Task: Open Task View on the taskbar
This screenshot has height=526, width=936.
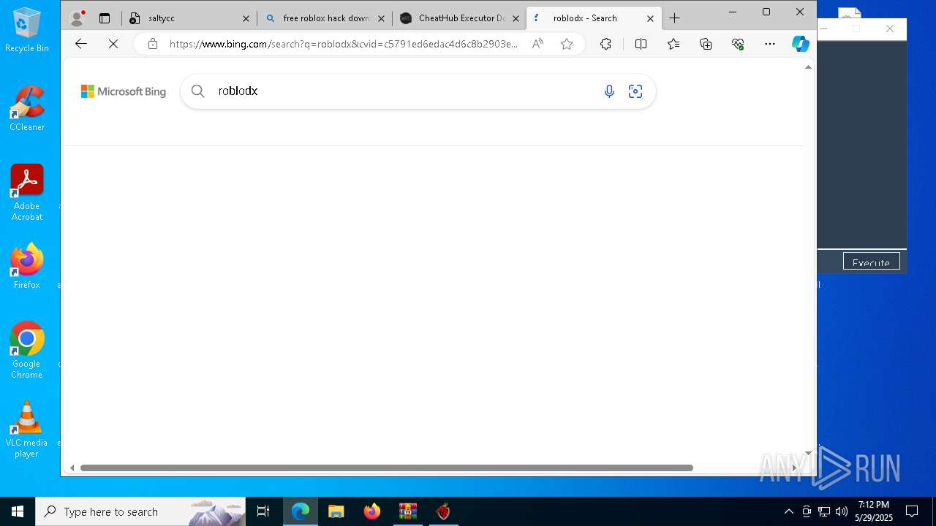Action: tap(263, 511)
